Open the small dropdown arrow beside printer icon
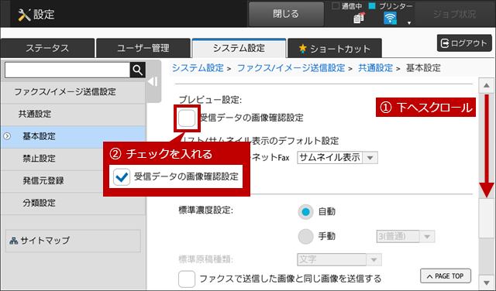The image size is (496, 291). click(x=409, y=22)
